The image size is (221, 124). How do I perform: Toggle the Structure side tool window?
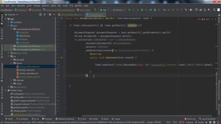(x=2, y=92)
